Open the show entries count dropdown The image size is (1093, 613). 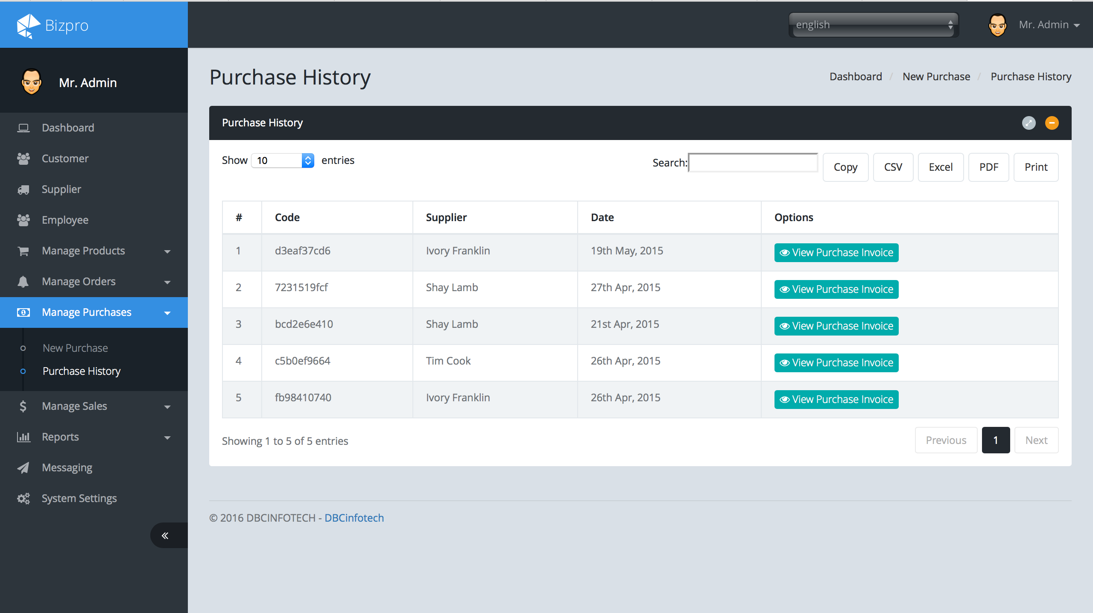coord(283,161)
